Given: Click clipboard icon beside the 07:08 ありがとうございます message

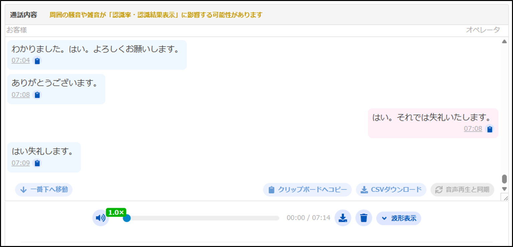Looking at the screenshot, I should pyautogui.click(x=37, y=95).
